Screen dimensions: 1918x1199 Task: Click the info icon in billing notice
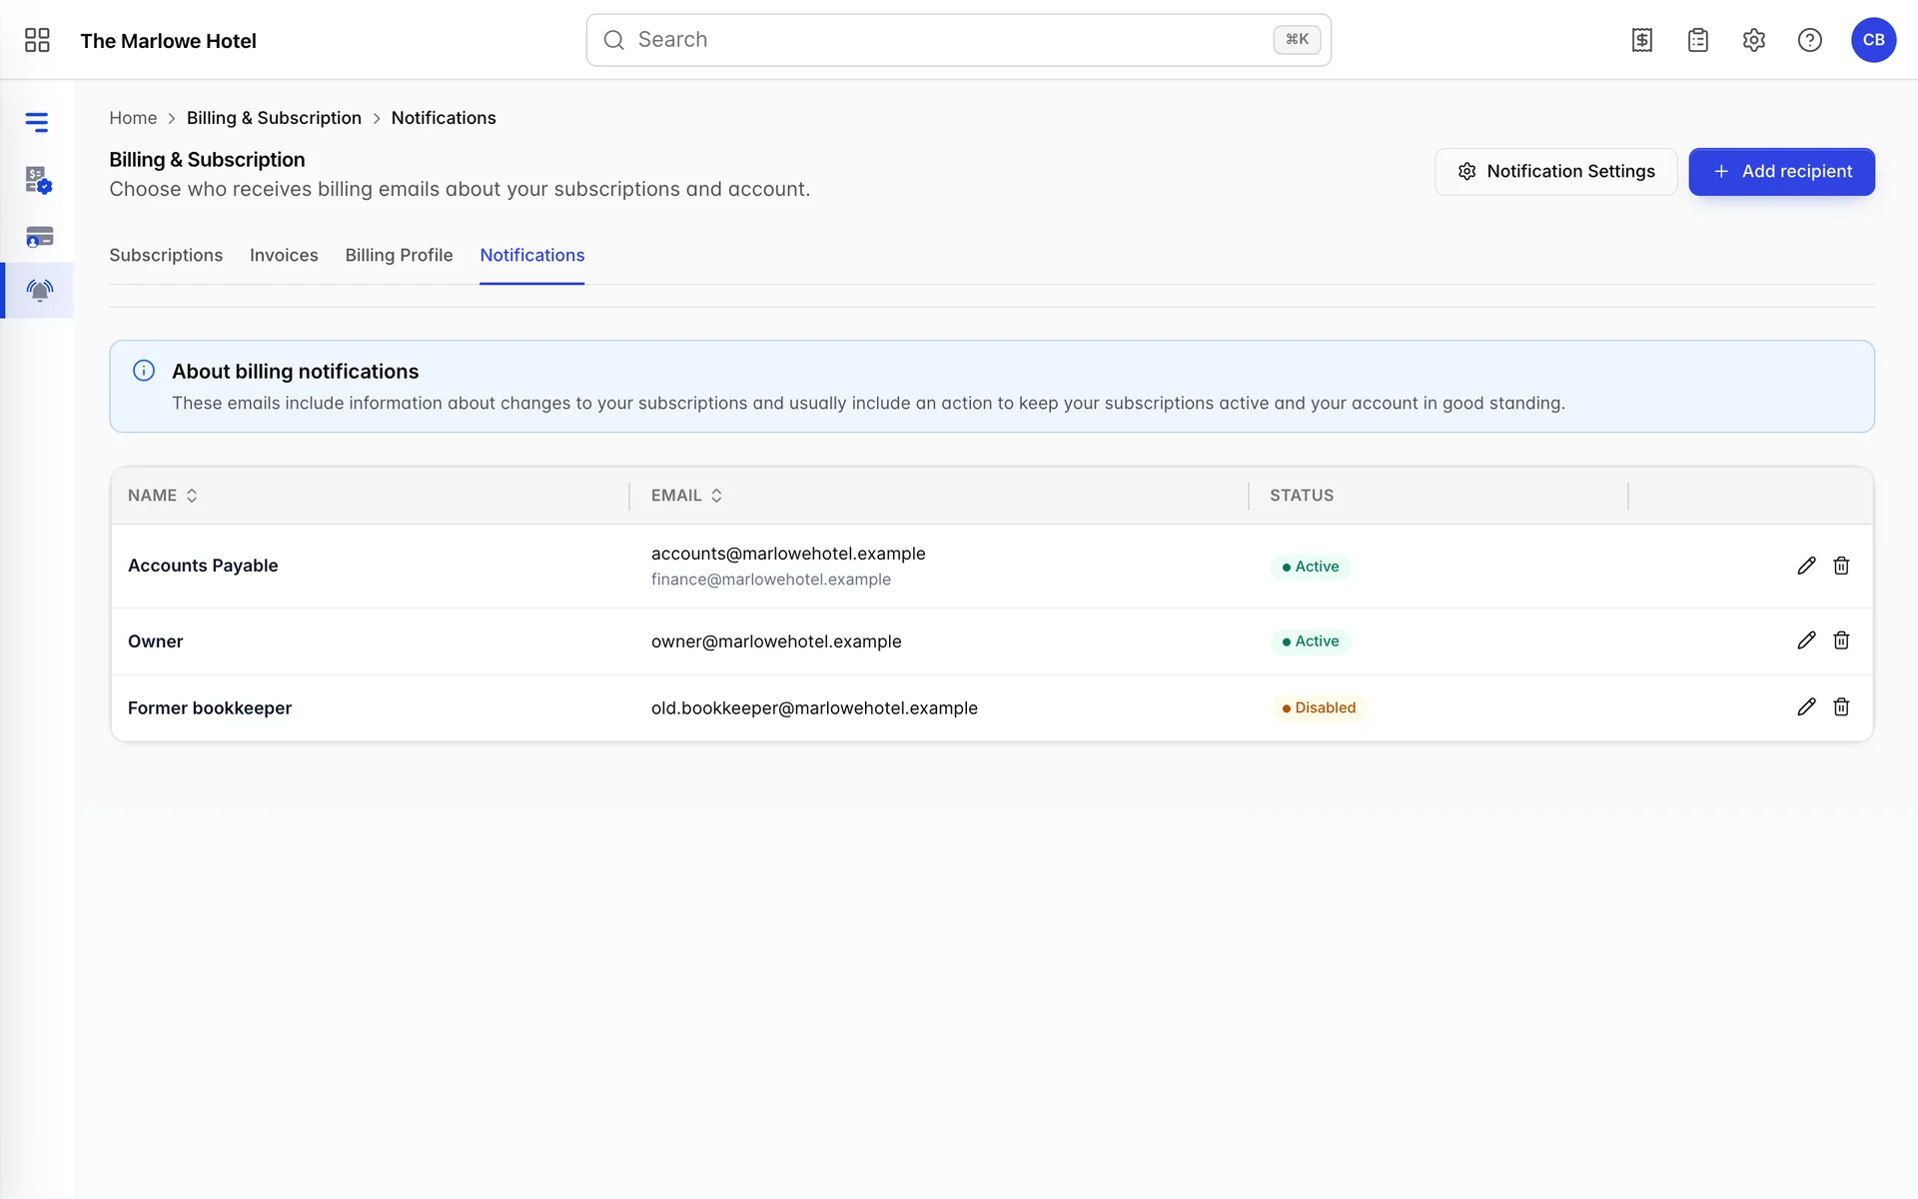(144, 371)
